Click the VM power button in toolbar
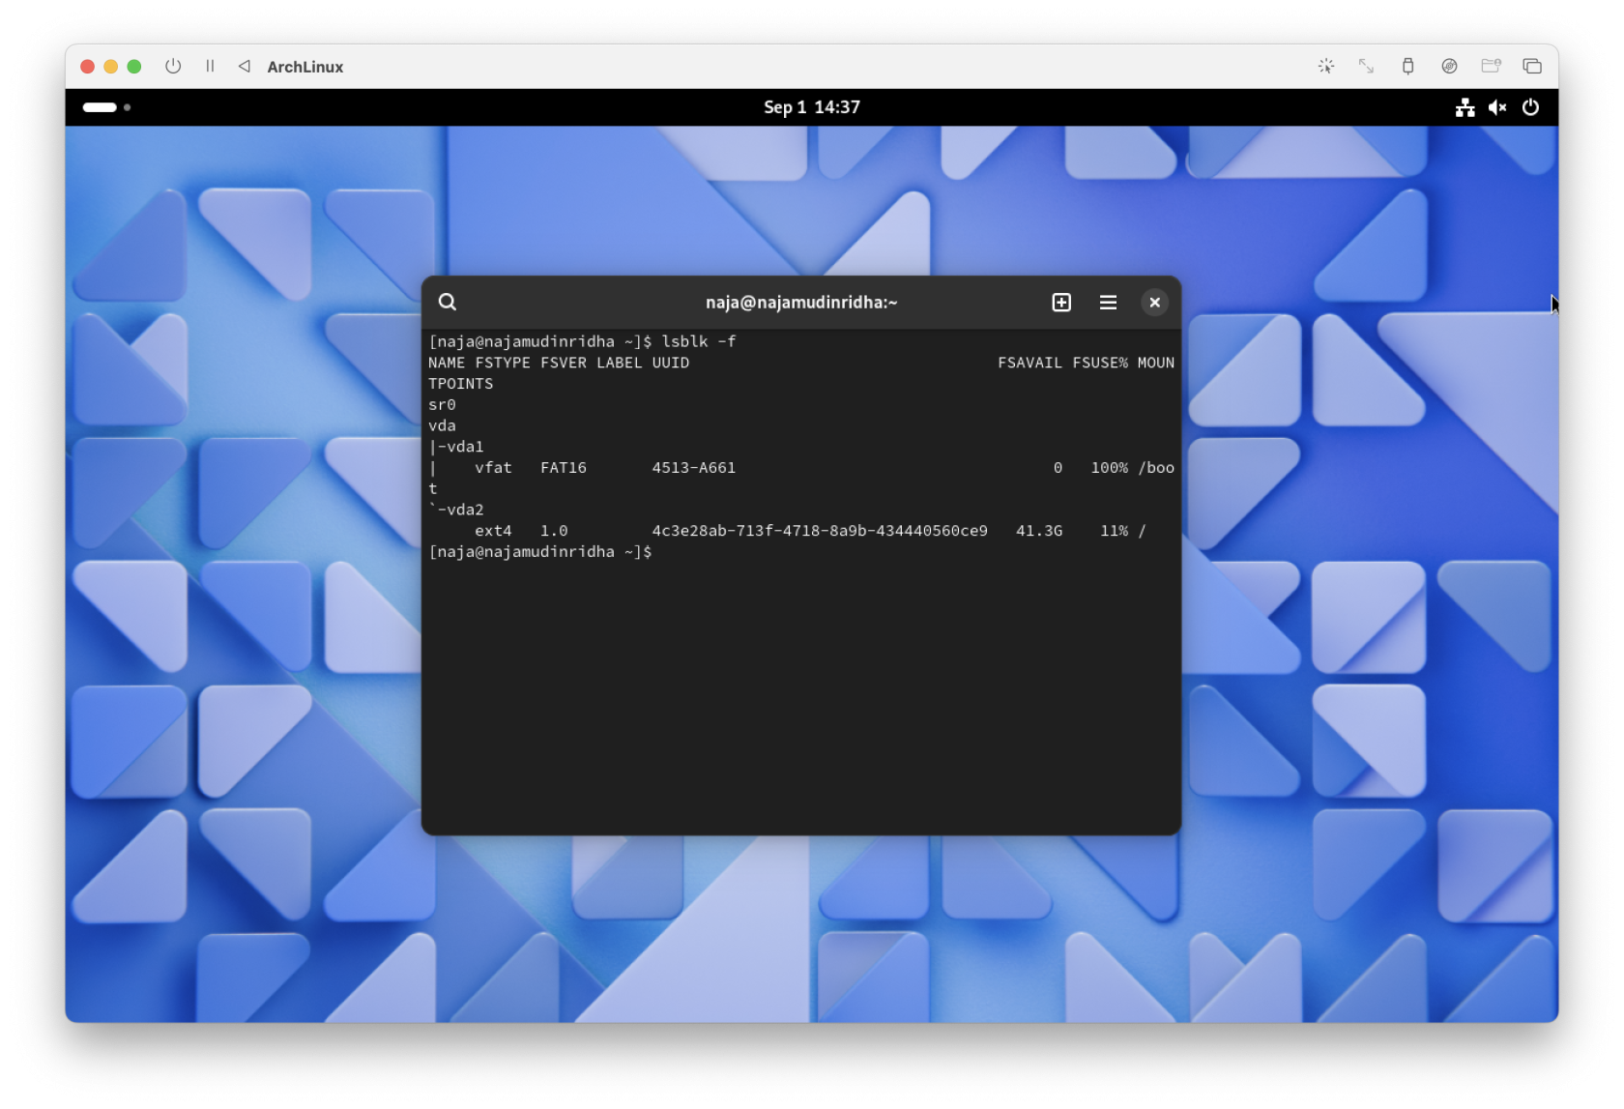This screenshot has height=1109, width=1624. tap(173, 66)
